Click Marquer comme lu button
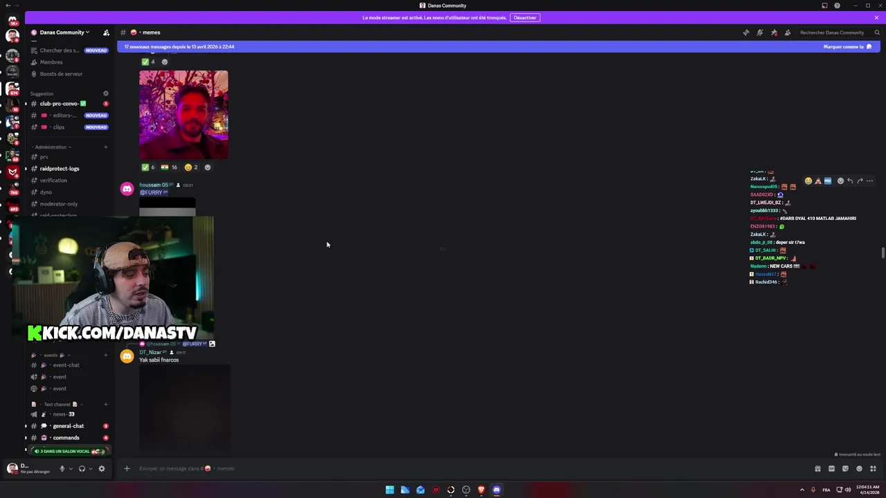The image size is (886, 498). click(847, 46)
